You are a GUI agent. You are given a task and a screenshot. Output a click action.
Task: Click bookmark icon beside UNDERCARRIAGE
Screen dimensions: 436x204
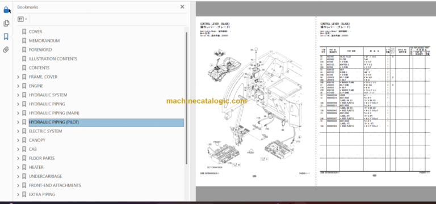point(24,176)
